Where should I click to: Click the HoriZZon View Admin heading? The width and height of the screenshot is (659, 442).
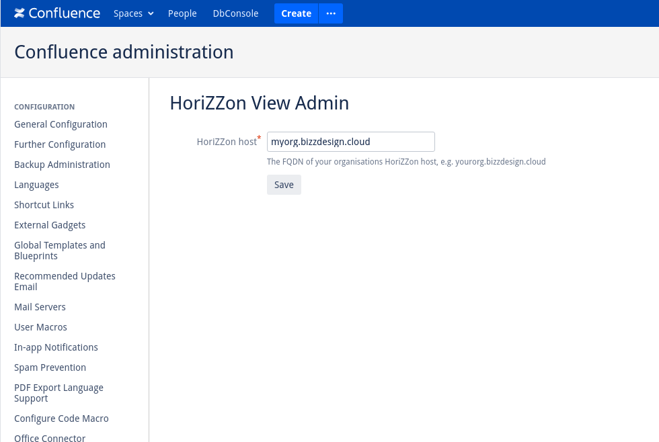(260, 103)
